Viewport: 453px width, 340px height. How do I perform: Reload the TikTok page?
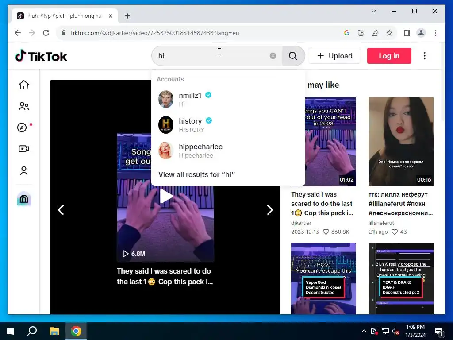[x=46, y=33]
